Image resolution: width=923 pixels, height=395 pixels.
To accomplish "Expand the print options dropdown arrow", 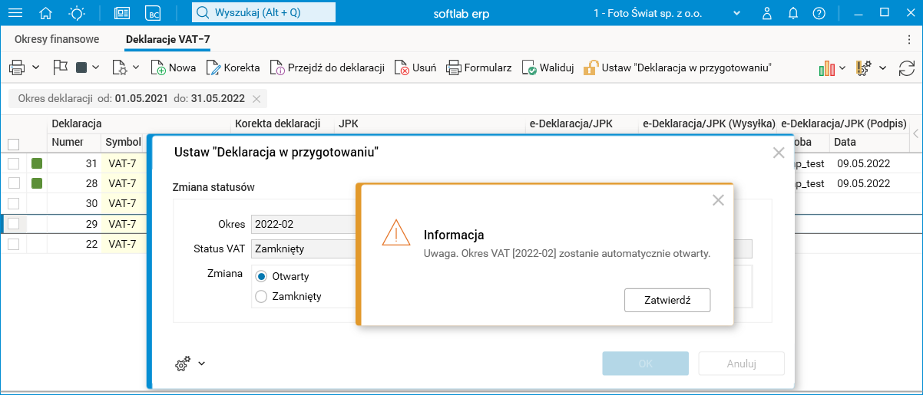I will coord(36,67).
